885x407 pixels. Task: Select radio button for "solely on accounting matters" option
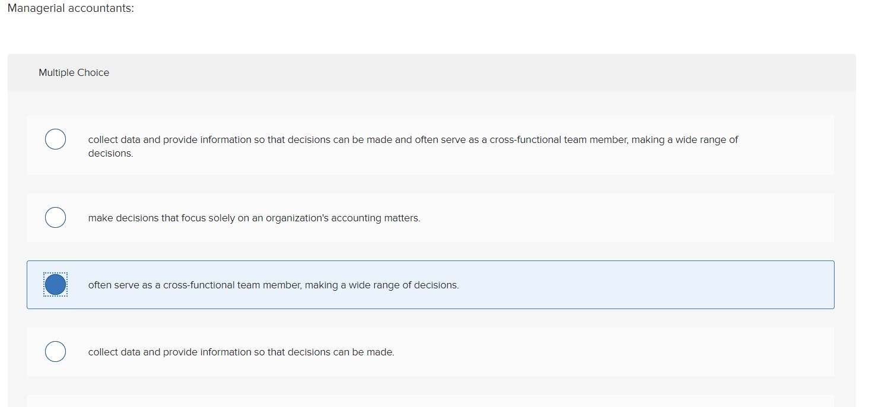(x=55, y=217)
